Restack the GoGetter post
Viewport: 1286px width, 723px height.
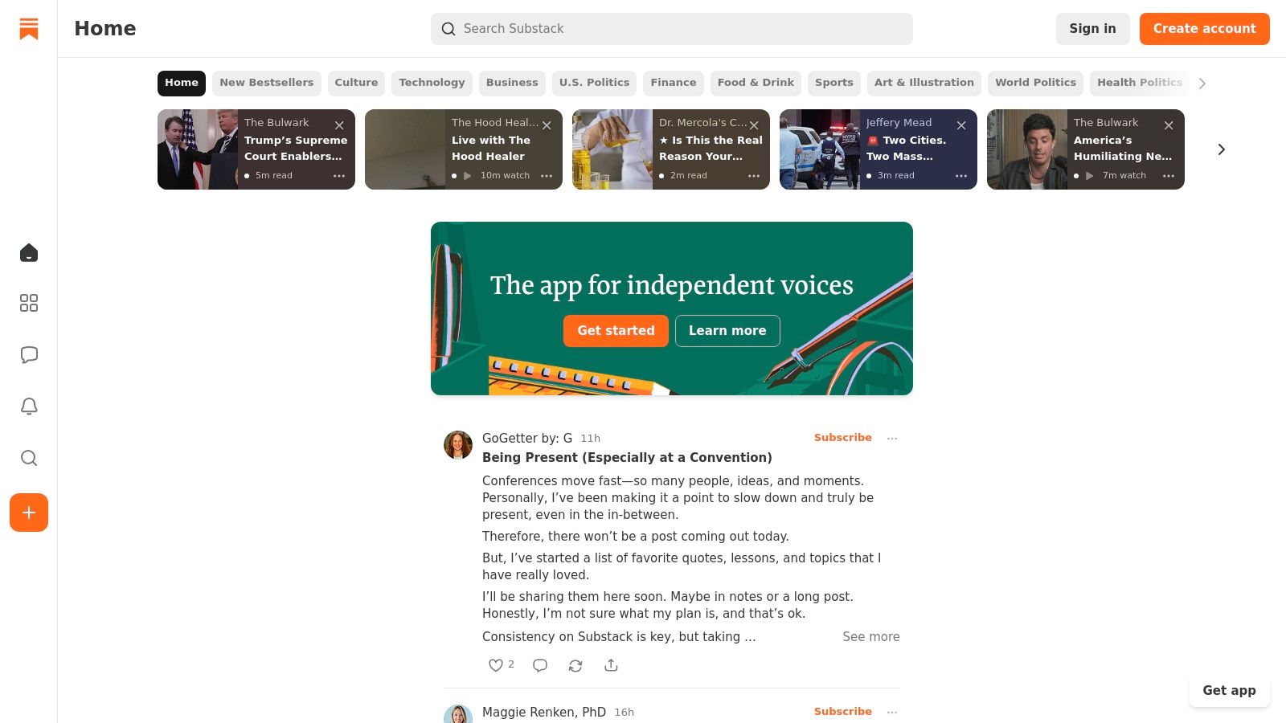tap(575, 665)
